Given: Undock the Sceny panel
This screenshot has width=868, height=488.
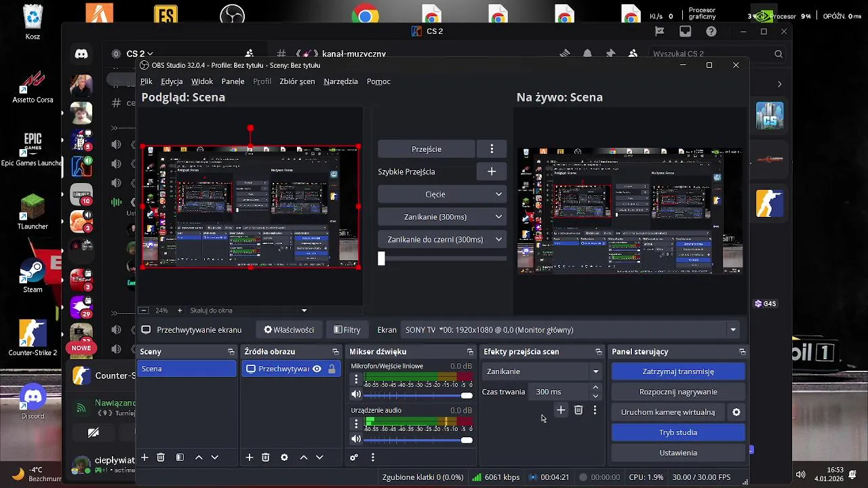Looking at the screenshot, I should [x=231, y=352].
